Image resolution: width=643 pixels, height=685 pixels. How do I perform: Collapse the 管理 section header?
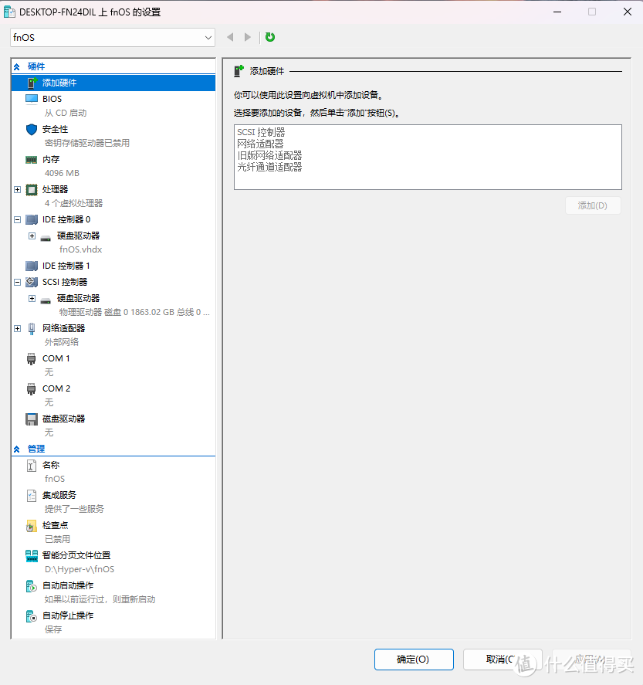[17, 449]
